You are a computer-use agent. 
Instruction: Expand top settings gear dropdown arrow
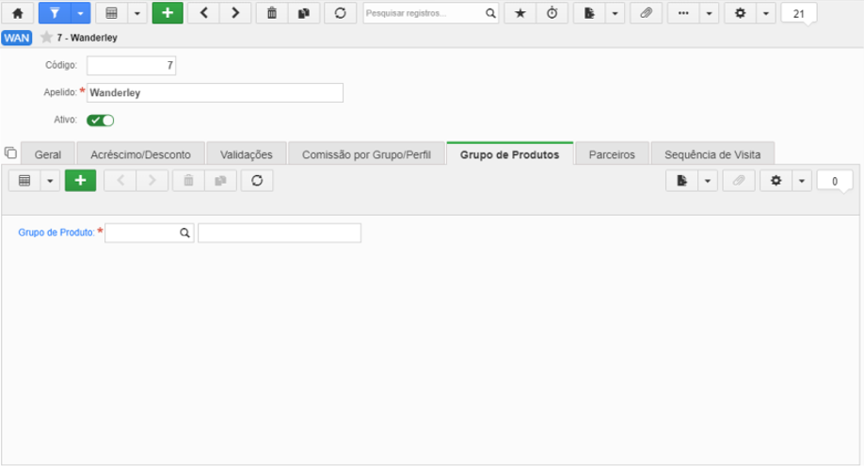(766, 13)
